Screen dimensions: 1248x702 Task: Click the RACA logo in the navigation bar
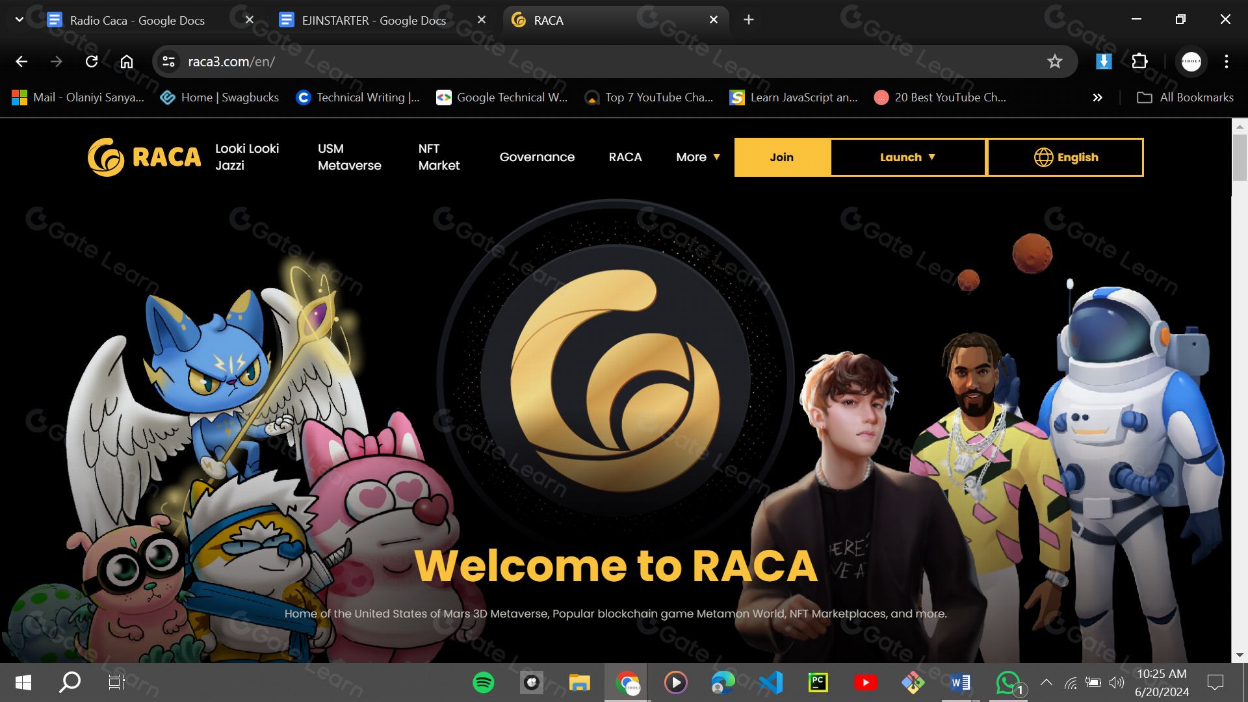(144, 157)
